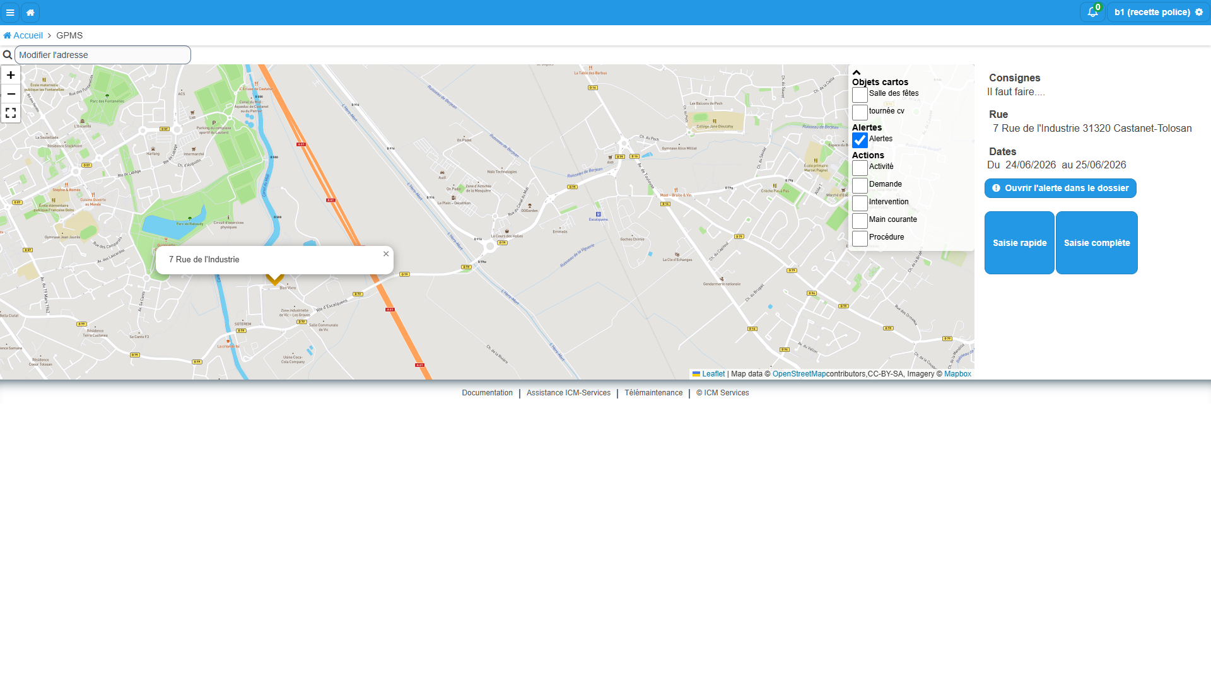Image resolution: width=1211 pixels, height=681 pixels.
Task: Collapse the map layers panel chevron
Action: click(857, 73)
